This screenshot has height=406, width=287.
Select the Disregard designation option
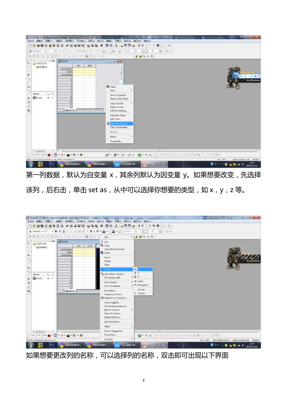point(143,285)
